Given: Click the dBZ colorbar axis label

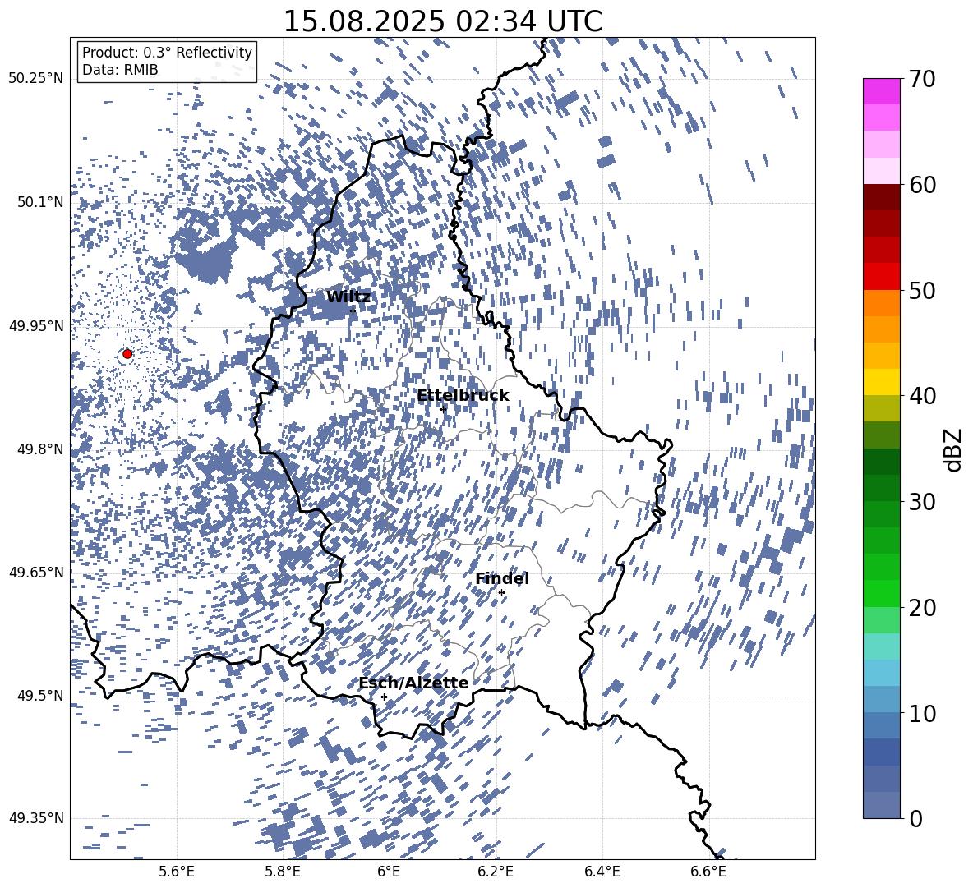Looking at the screenshot, I should [954, 449].
